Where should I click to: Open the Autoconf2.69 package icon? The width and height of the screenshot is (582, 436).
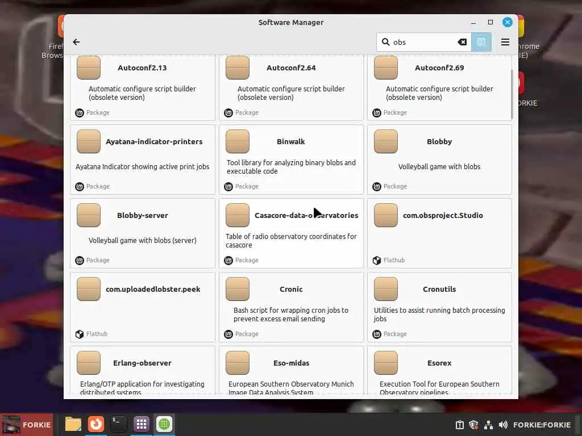coord(386,68)
